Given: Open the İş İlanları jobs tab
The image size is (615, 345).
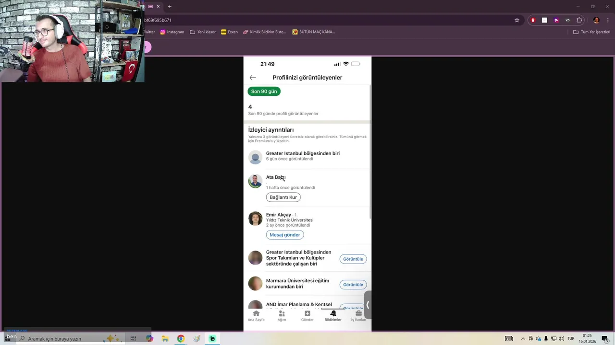Looking at the screenshot, I should click(x=358, y=316).
